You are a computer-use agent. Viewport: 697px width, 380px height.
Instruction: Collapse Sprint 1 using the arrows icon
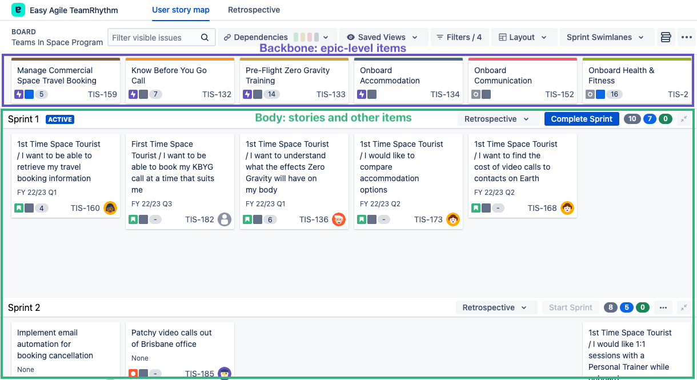[x=684, y=119]
